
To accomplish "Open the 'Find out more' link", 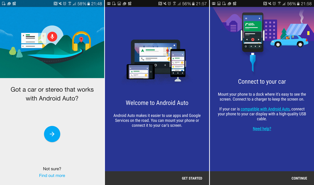I will 52,175.
